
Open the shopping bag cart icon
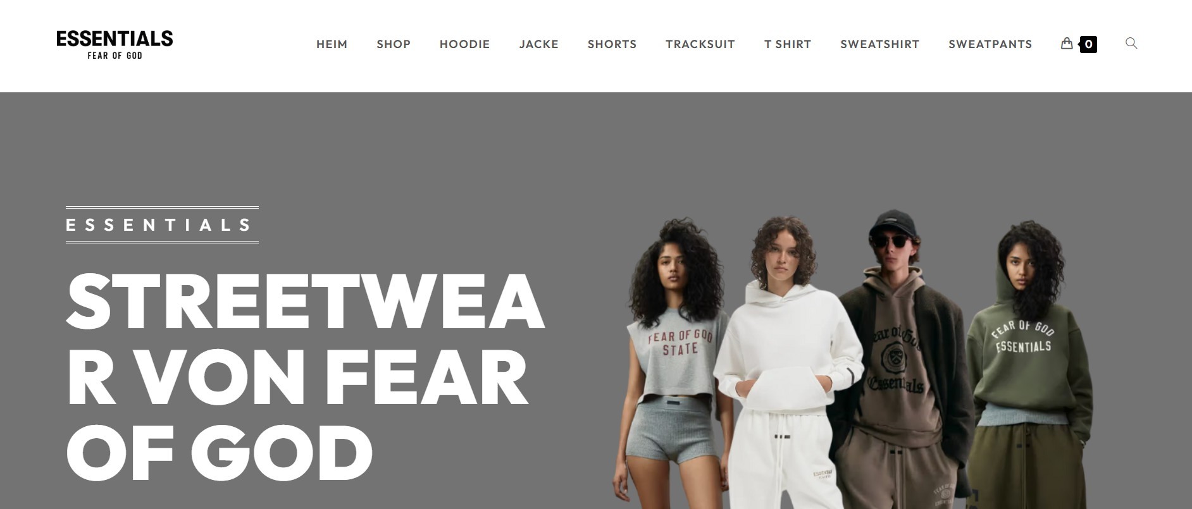tap(1067, 44)
